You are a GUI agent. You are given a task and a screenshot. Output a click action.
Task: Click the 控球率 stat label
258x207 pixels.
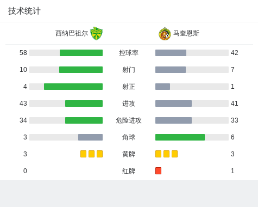[129, 53]
